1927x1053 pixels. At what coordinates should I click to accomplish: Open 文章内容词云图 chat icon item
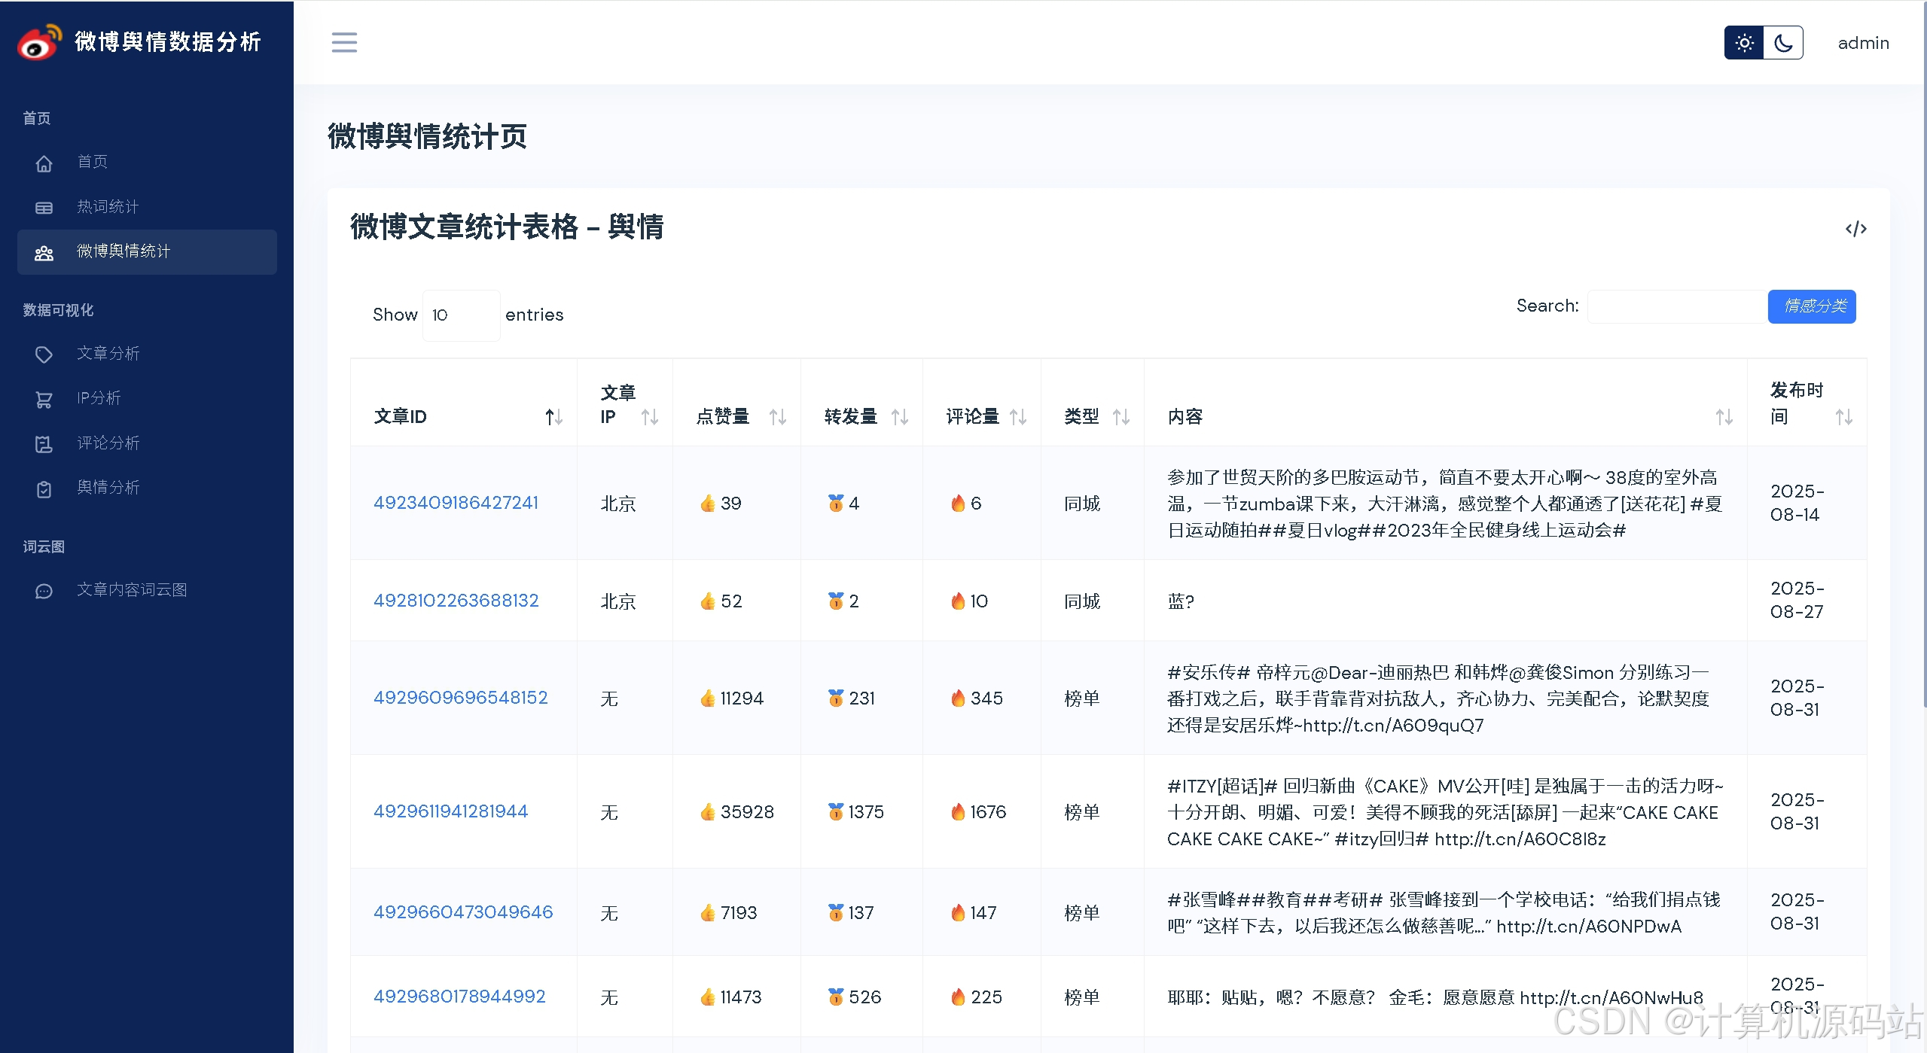(x=131, y=590)
